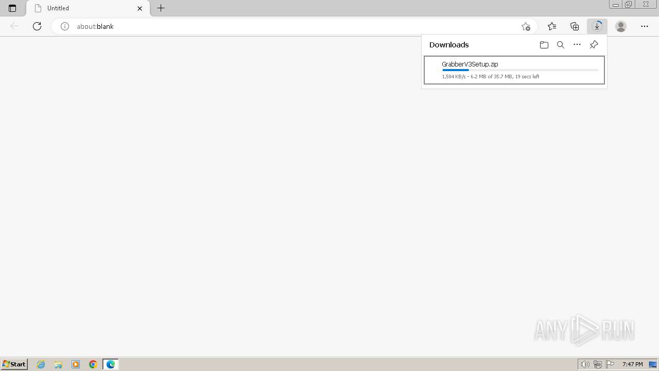The image size is (659, 371).
Task: View site information icon in address bar
Action: click(65, 26)
